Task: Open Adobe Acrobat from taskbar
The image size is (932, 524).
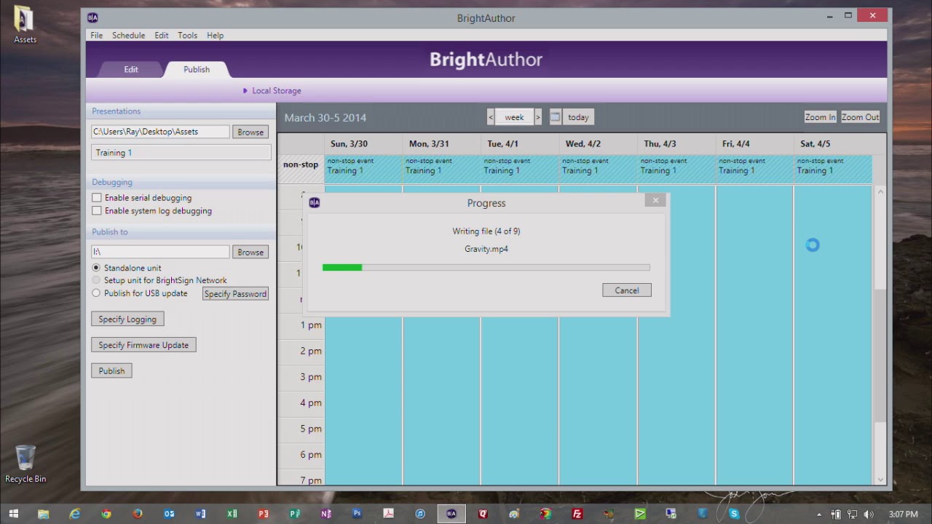Action: coord(389,514)
